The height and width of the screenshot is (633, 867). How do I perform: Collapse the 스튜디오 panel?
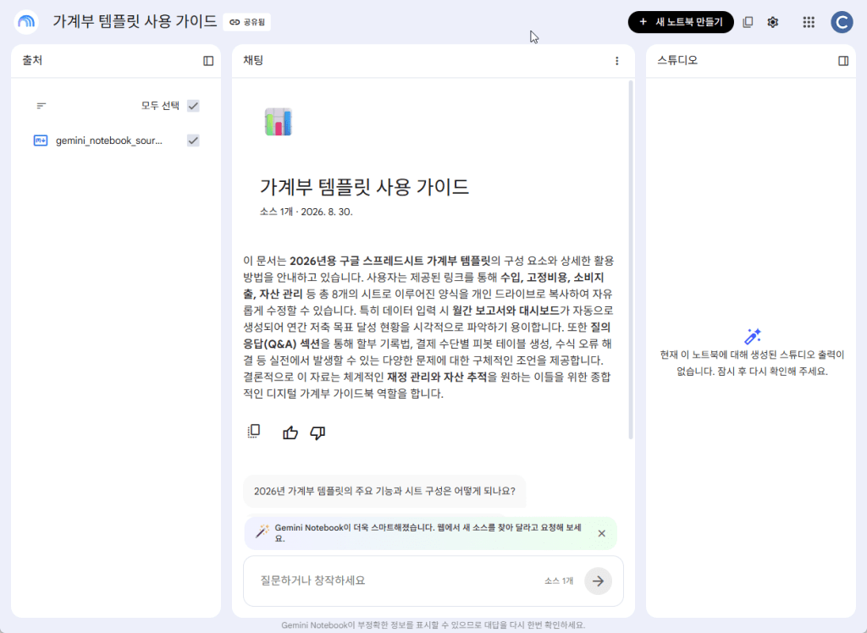point(843,61)
